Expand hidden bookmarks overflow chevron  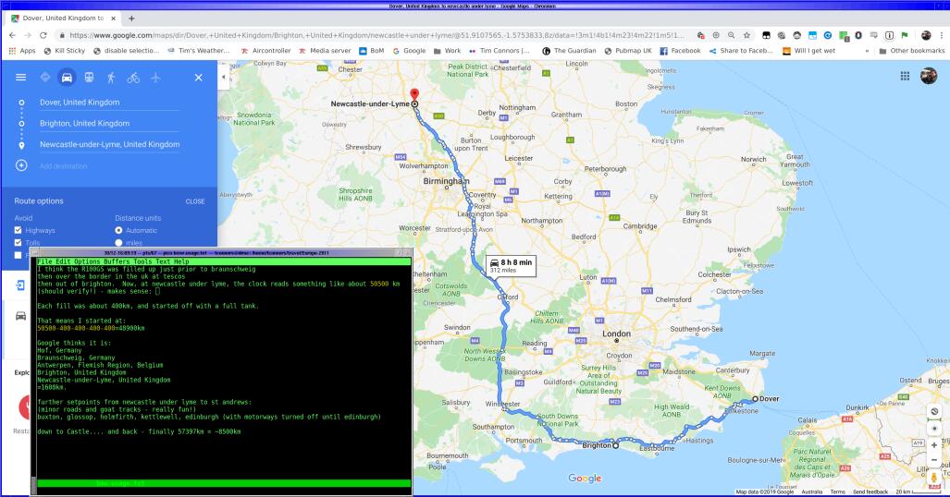click(x=867, y=51)
